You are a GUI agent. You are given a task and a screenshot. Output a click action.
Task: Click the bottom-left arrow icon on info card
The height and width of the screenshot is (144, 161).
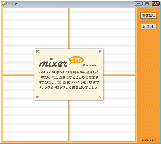point(37,97)
